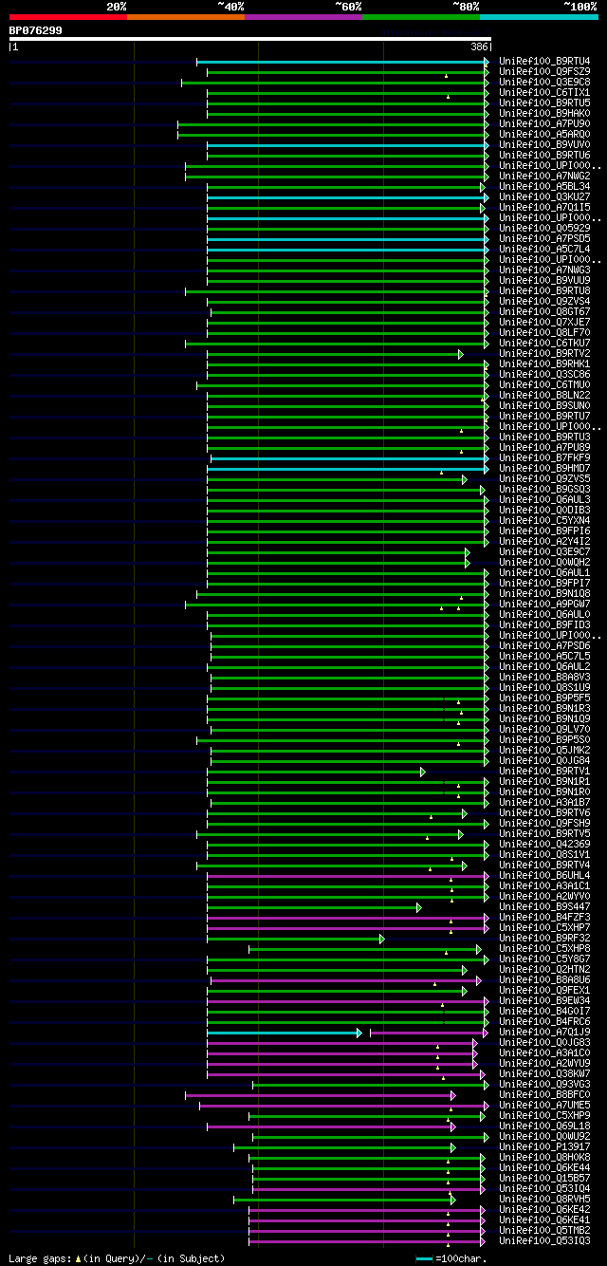The image size is (607, 1266).
Task: Select the UniRef100_B8A8V3 label
Action: point(544,678)
